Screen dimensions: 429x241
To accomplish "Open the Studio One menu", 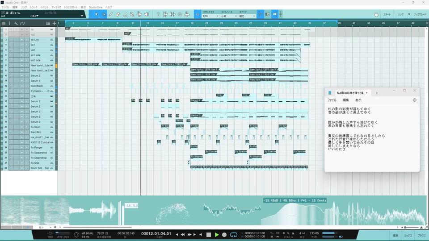I will (x=96, y=7).
